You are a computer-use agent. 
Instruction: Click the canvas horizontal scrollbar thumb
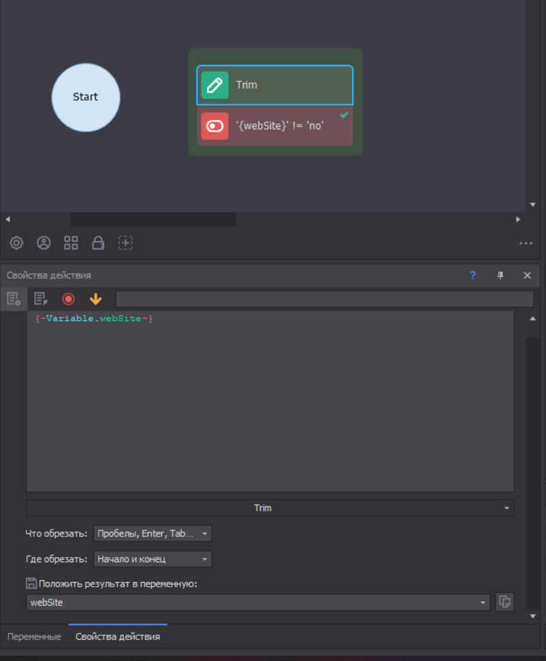[153, 219]
